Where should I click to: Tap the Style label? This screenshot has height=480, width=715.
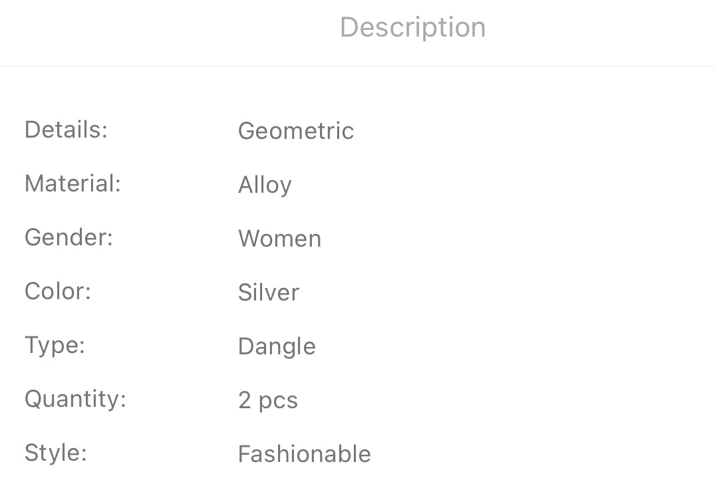[x=56, y=453]
